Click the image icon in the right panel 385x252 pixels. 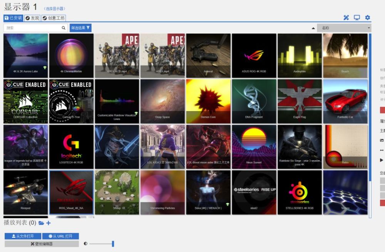point(382,140)
